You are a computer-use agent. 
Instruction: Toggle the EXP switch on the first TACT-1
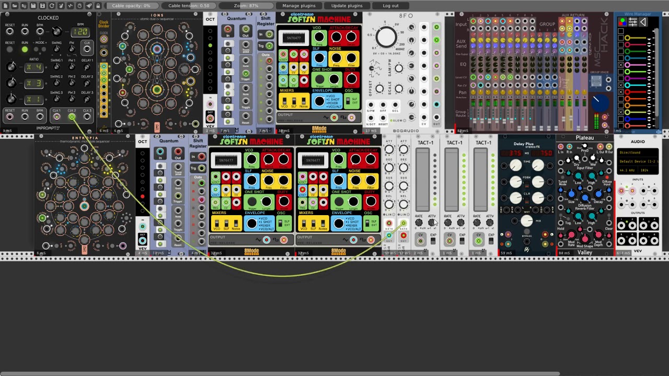point(433,241)
